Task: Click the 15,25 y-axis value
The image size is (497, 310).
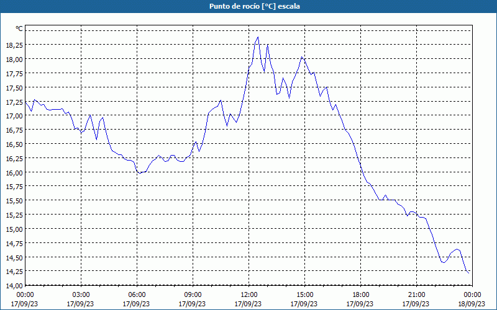Action: 14,215
